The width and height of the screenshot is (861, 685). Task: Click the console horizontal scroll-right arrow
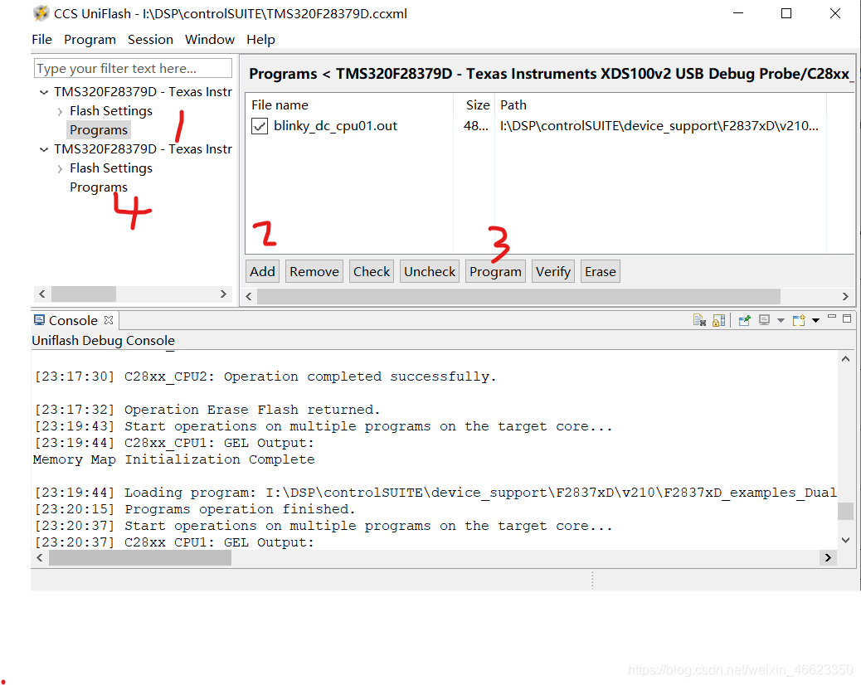[828, 557]
